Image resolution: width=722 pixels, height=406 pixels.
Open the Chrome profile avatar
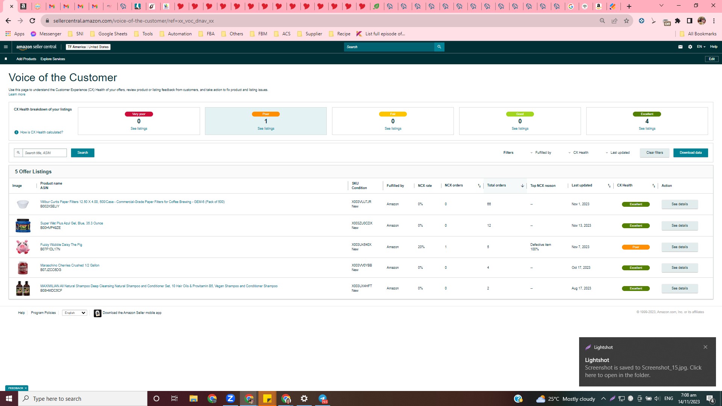[x=702, y=21]
